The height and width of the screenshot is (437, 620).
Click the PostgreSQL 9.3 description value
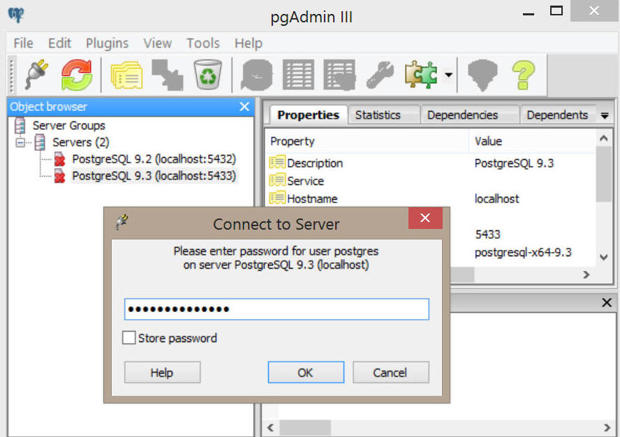tap(514, 163)
